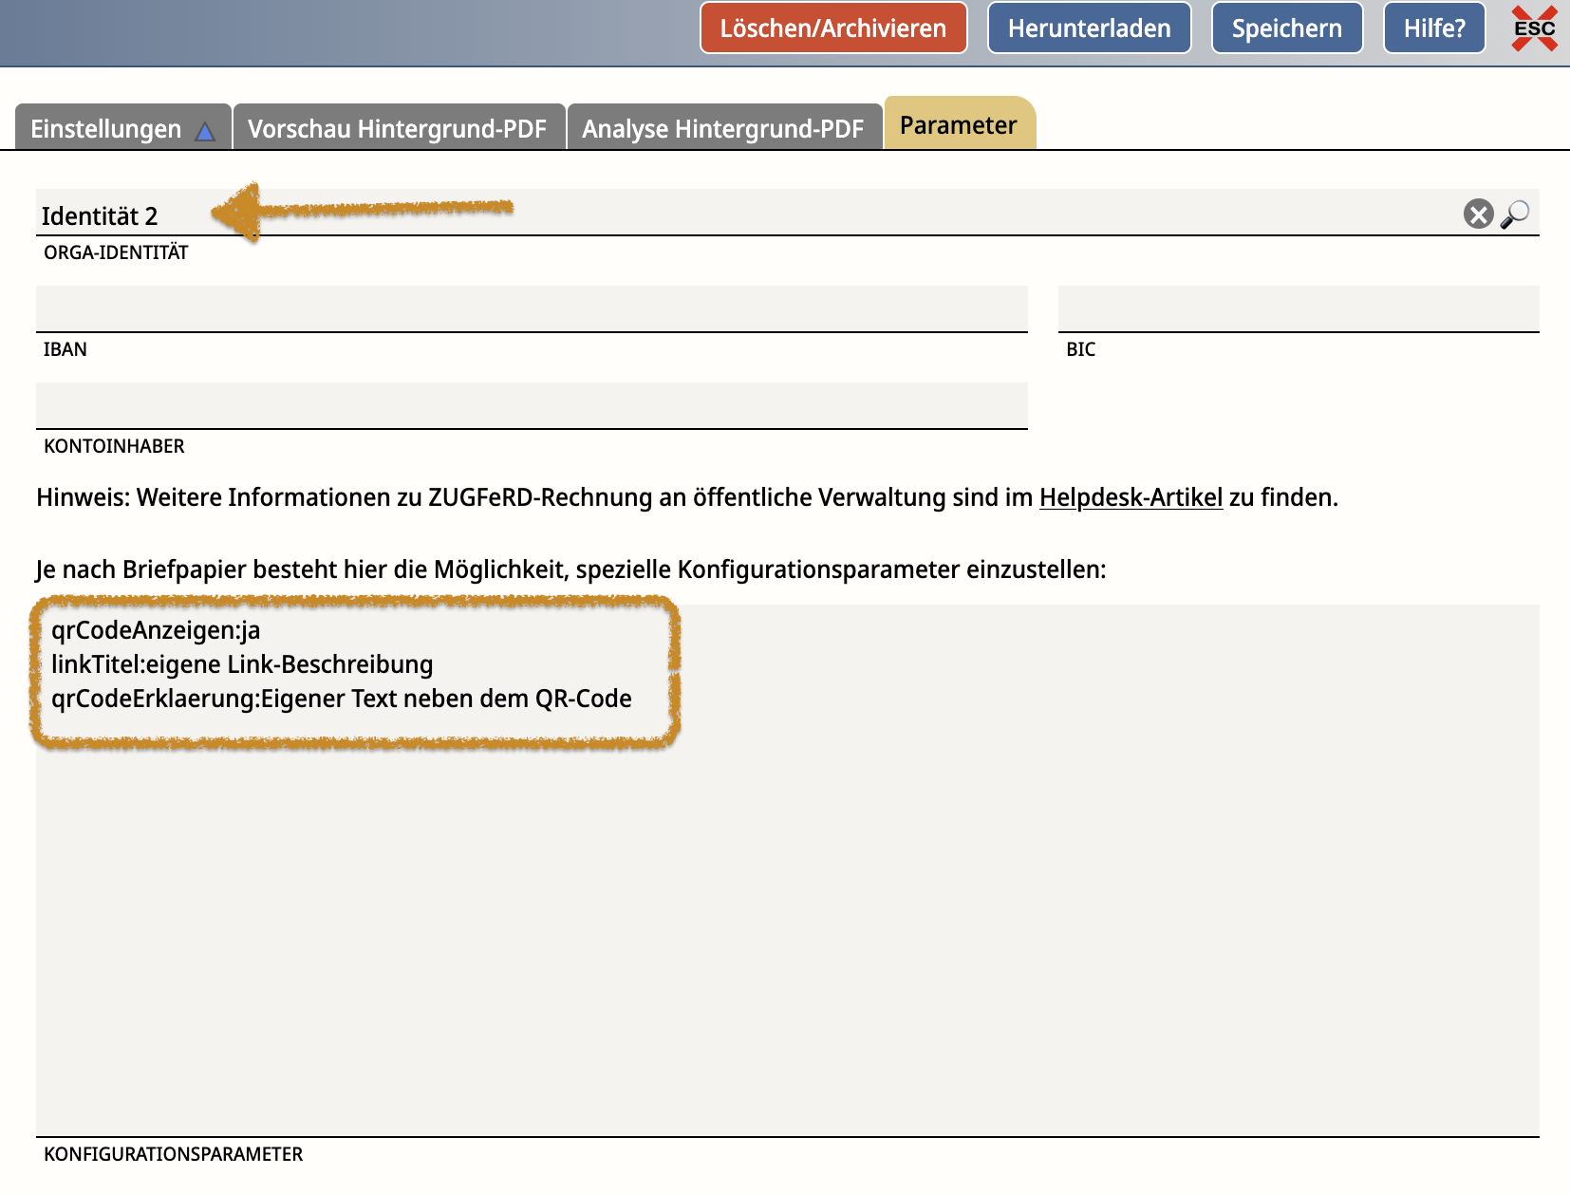
Task: Place cursor in the qrCodeErklaerung parameter line
Action: coord(342,699)
